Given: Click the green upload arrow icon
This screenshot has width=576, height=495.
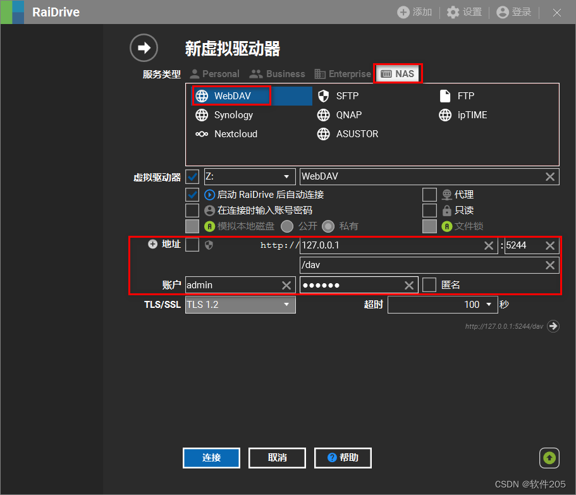Looking at the screenshot, I should click(x=549, y=458).
